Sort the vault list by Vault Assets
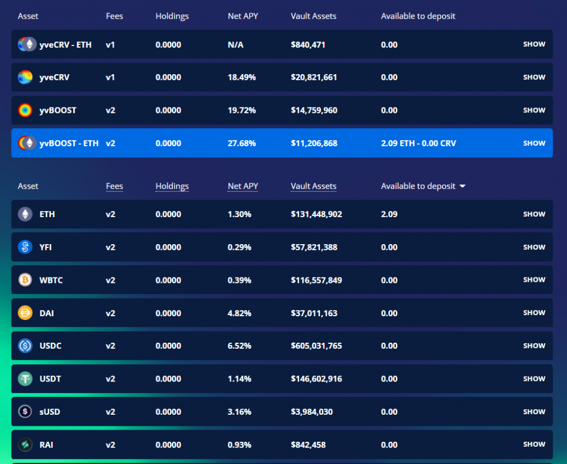This screenshot has height=464, width=567. pyautogui.click(x=313, y=186)
